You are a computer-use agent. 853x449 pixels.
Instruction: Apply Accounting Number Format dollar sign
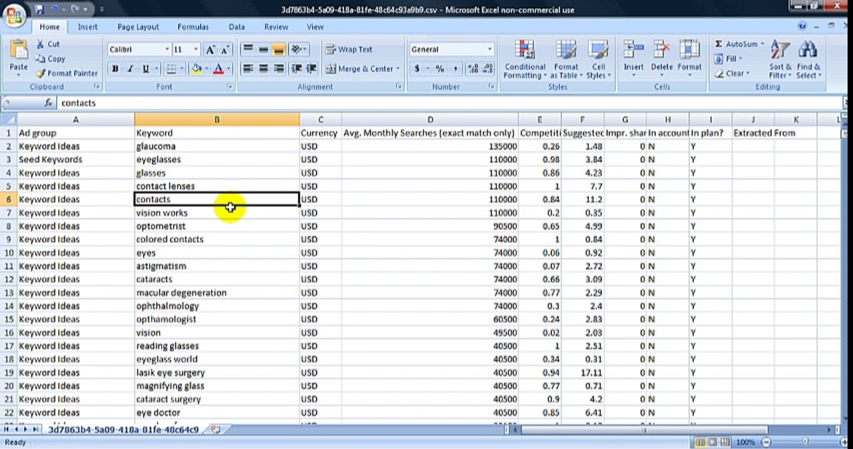[x=417, y=69]
